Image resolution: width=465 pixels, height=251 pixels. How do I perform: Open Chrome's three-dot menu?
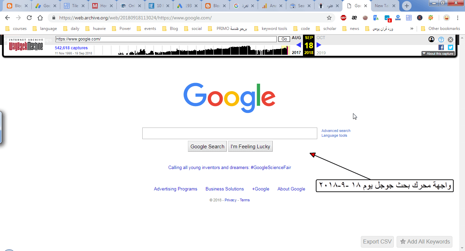tap(458, 17)
